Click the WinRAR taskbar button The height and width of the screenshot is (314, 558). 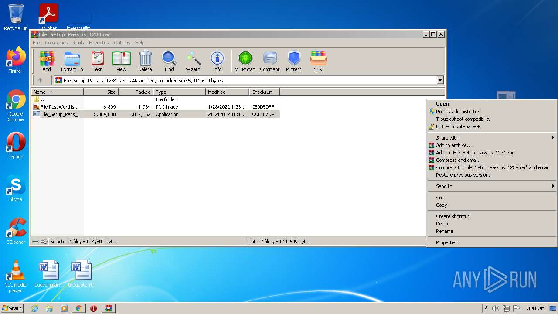(108, 308)
